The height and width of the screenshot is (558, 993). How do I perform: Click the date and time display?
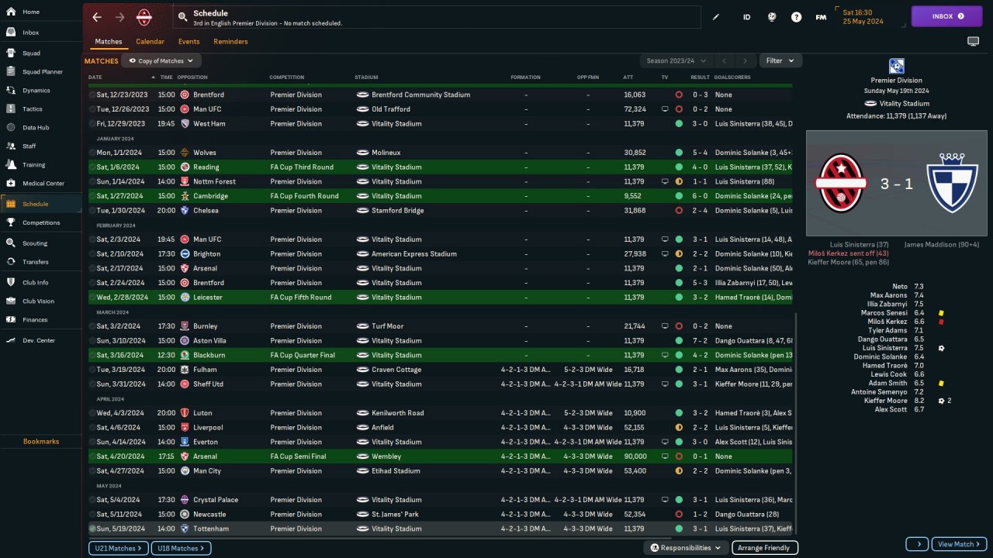tap(869, 16)
